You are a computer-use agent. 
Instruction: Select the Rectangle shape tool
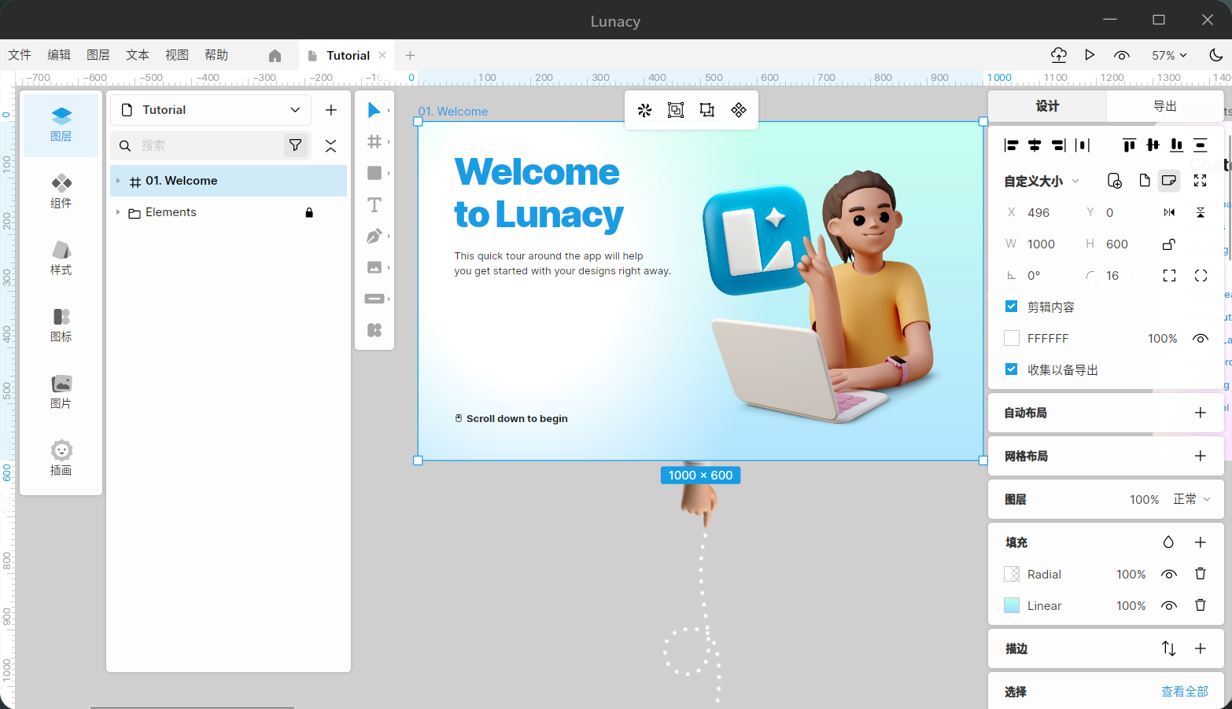click(374, 173)
